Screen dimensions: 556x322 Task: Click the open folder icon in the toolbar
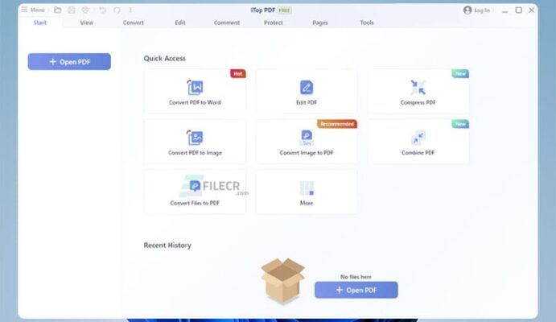pos(57,10)
